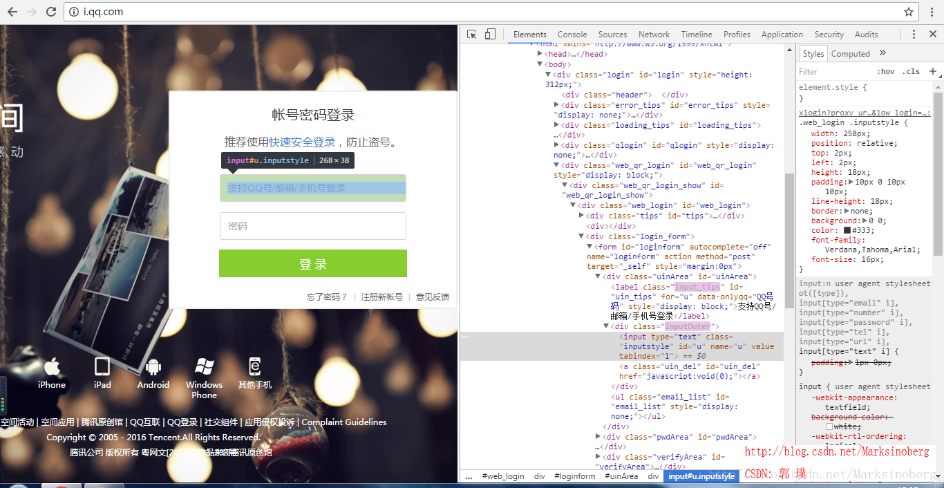Select the iPad download icon

102,366
